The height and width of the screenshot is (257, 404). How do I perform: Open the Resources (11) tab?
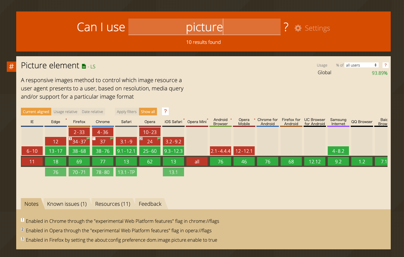tap(112, 204)
